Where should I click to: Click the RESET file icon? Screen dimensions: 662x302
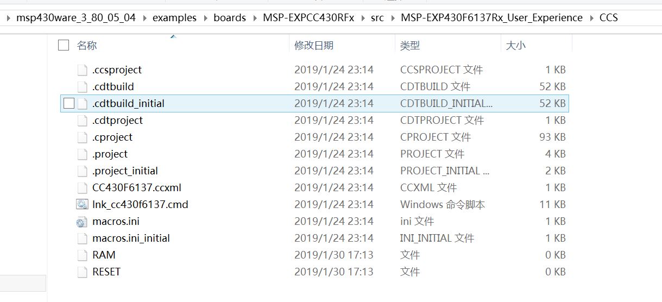coord(82,272)
